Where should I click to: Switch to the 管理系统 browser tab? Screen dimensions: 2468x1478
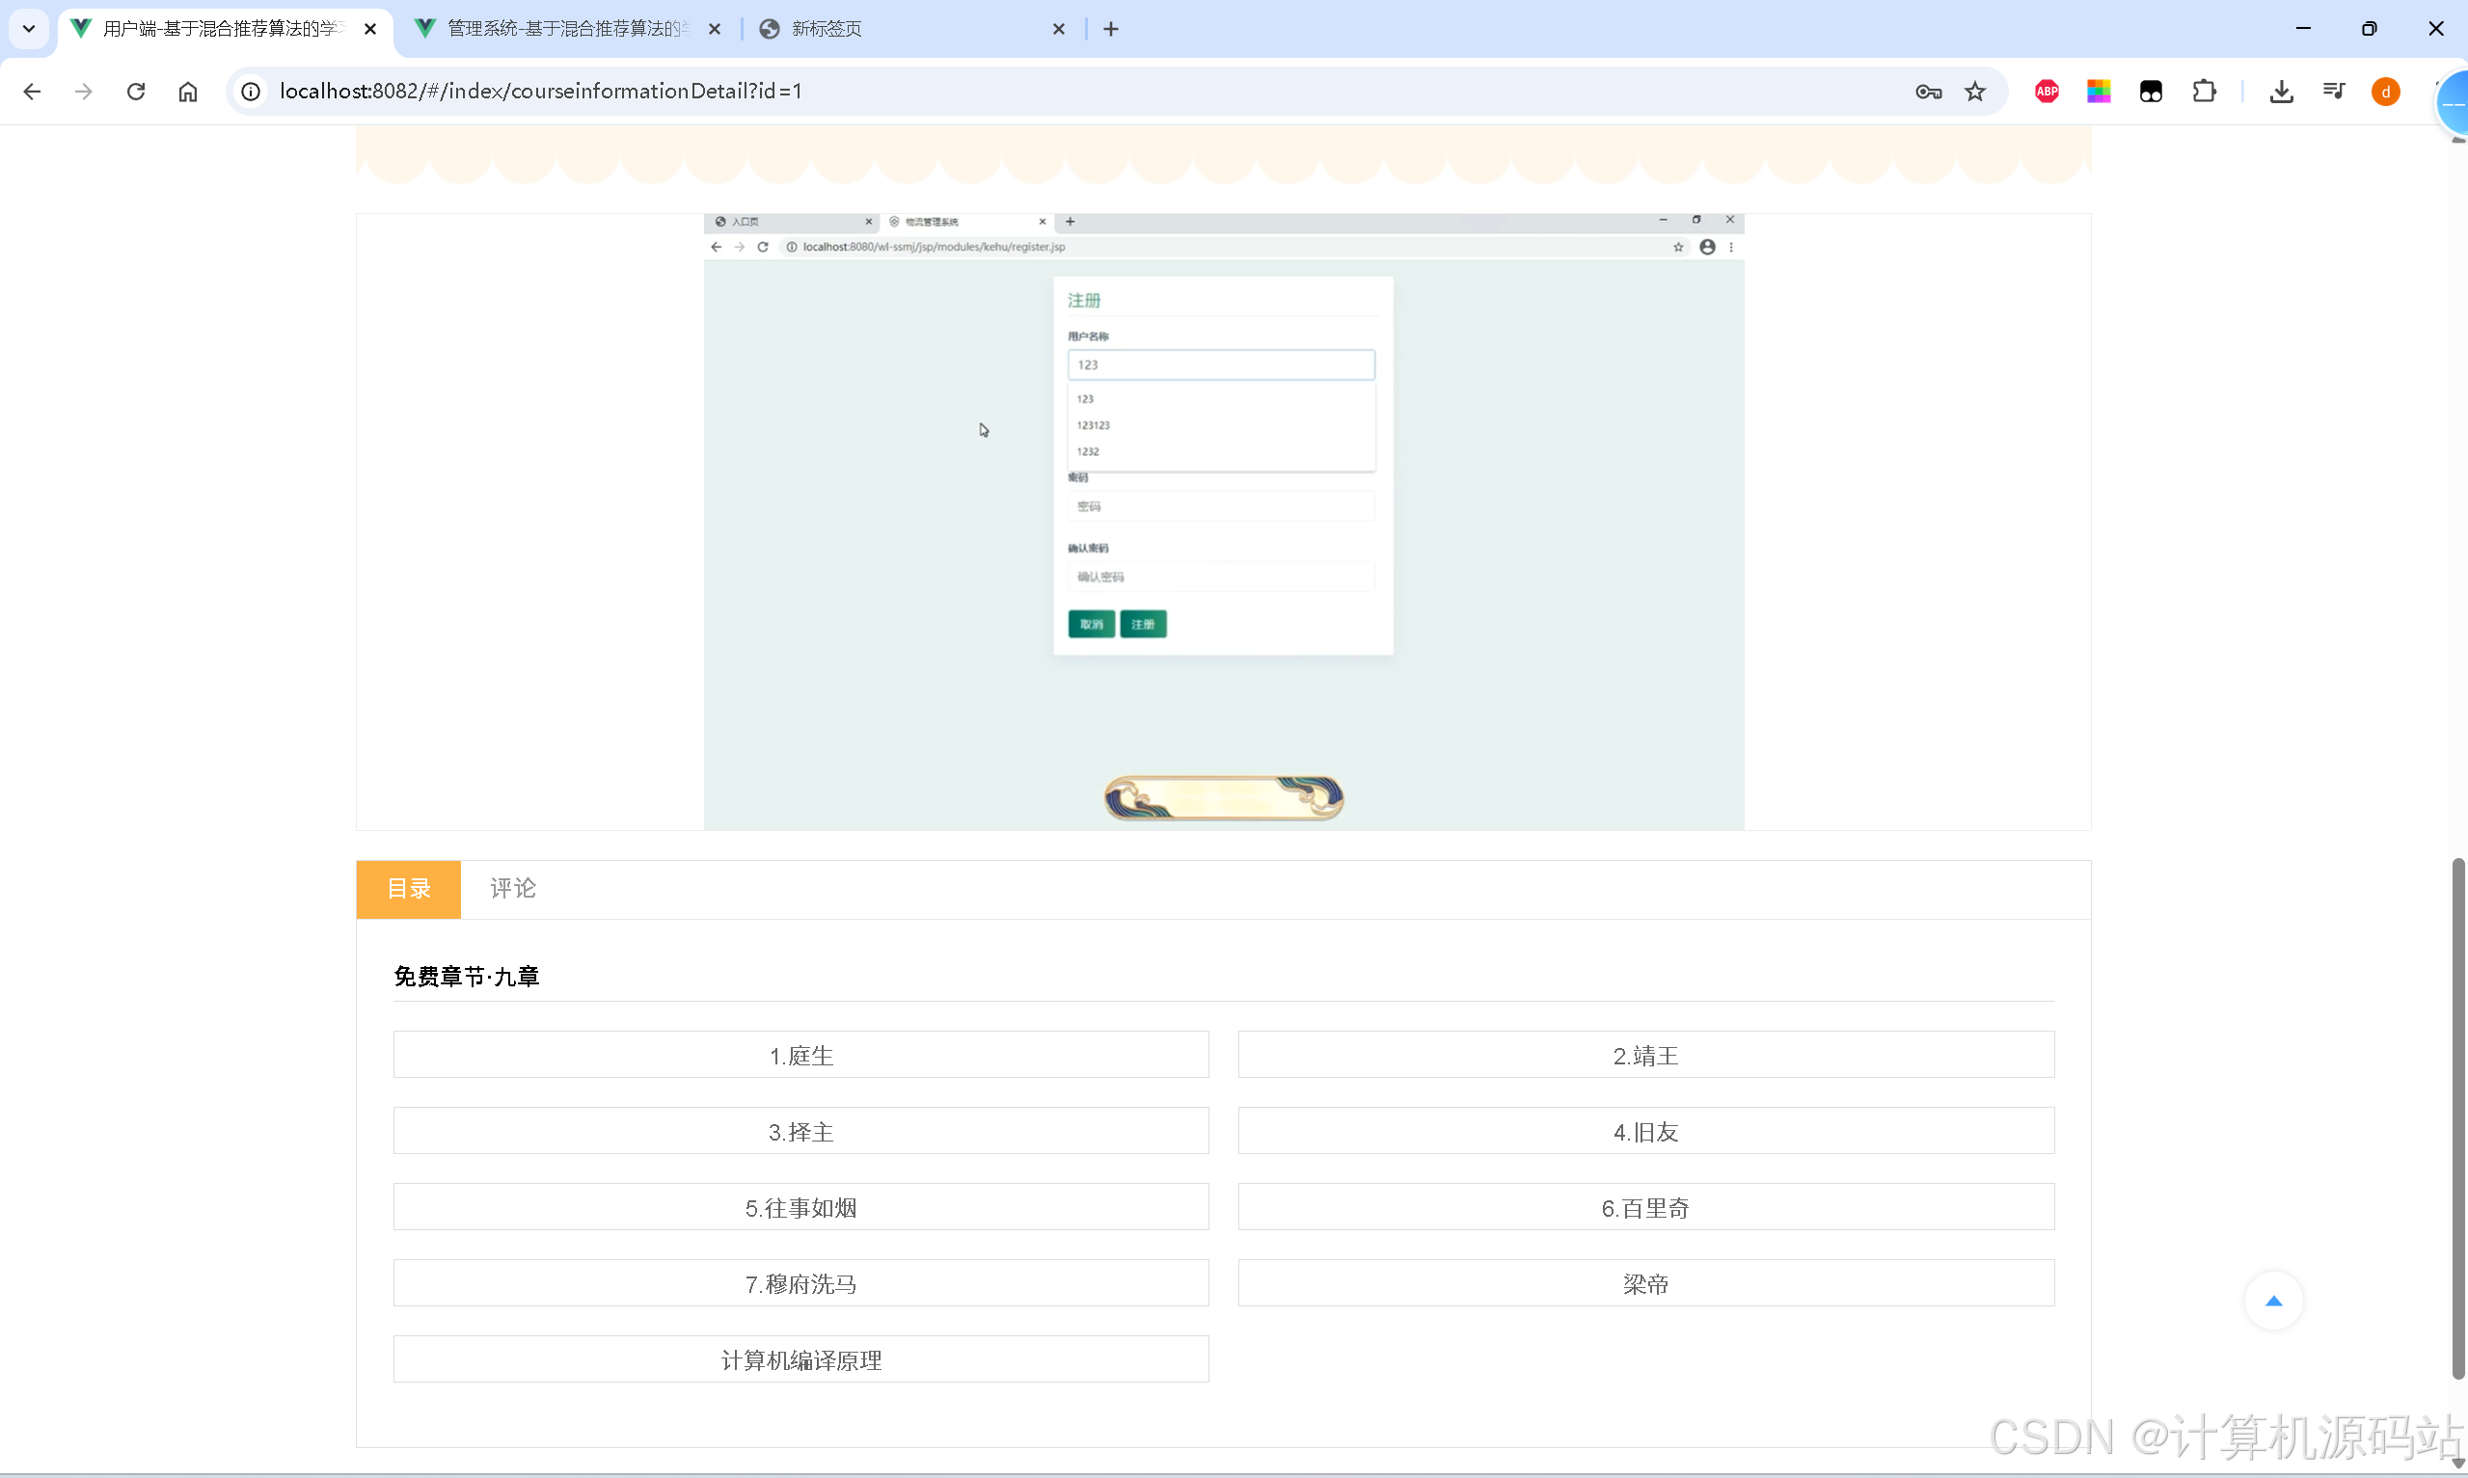click(x=557, y=29)
